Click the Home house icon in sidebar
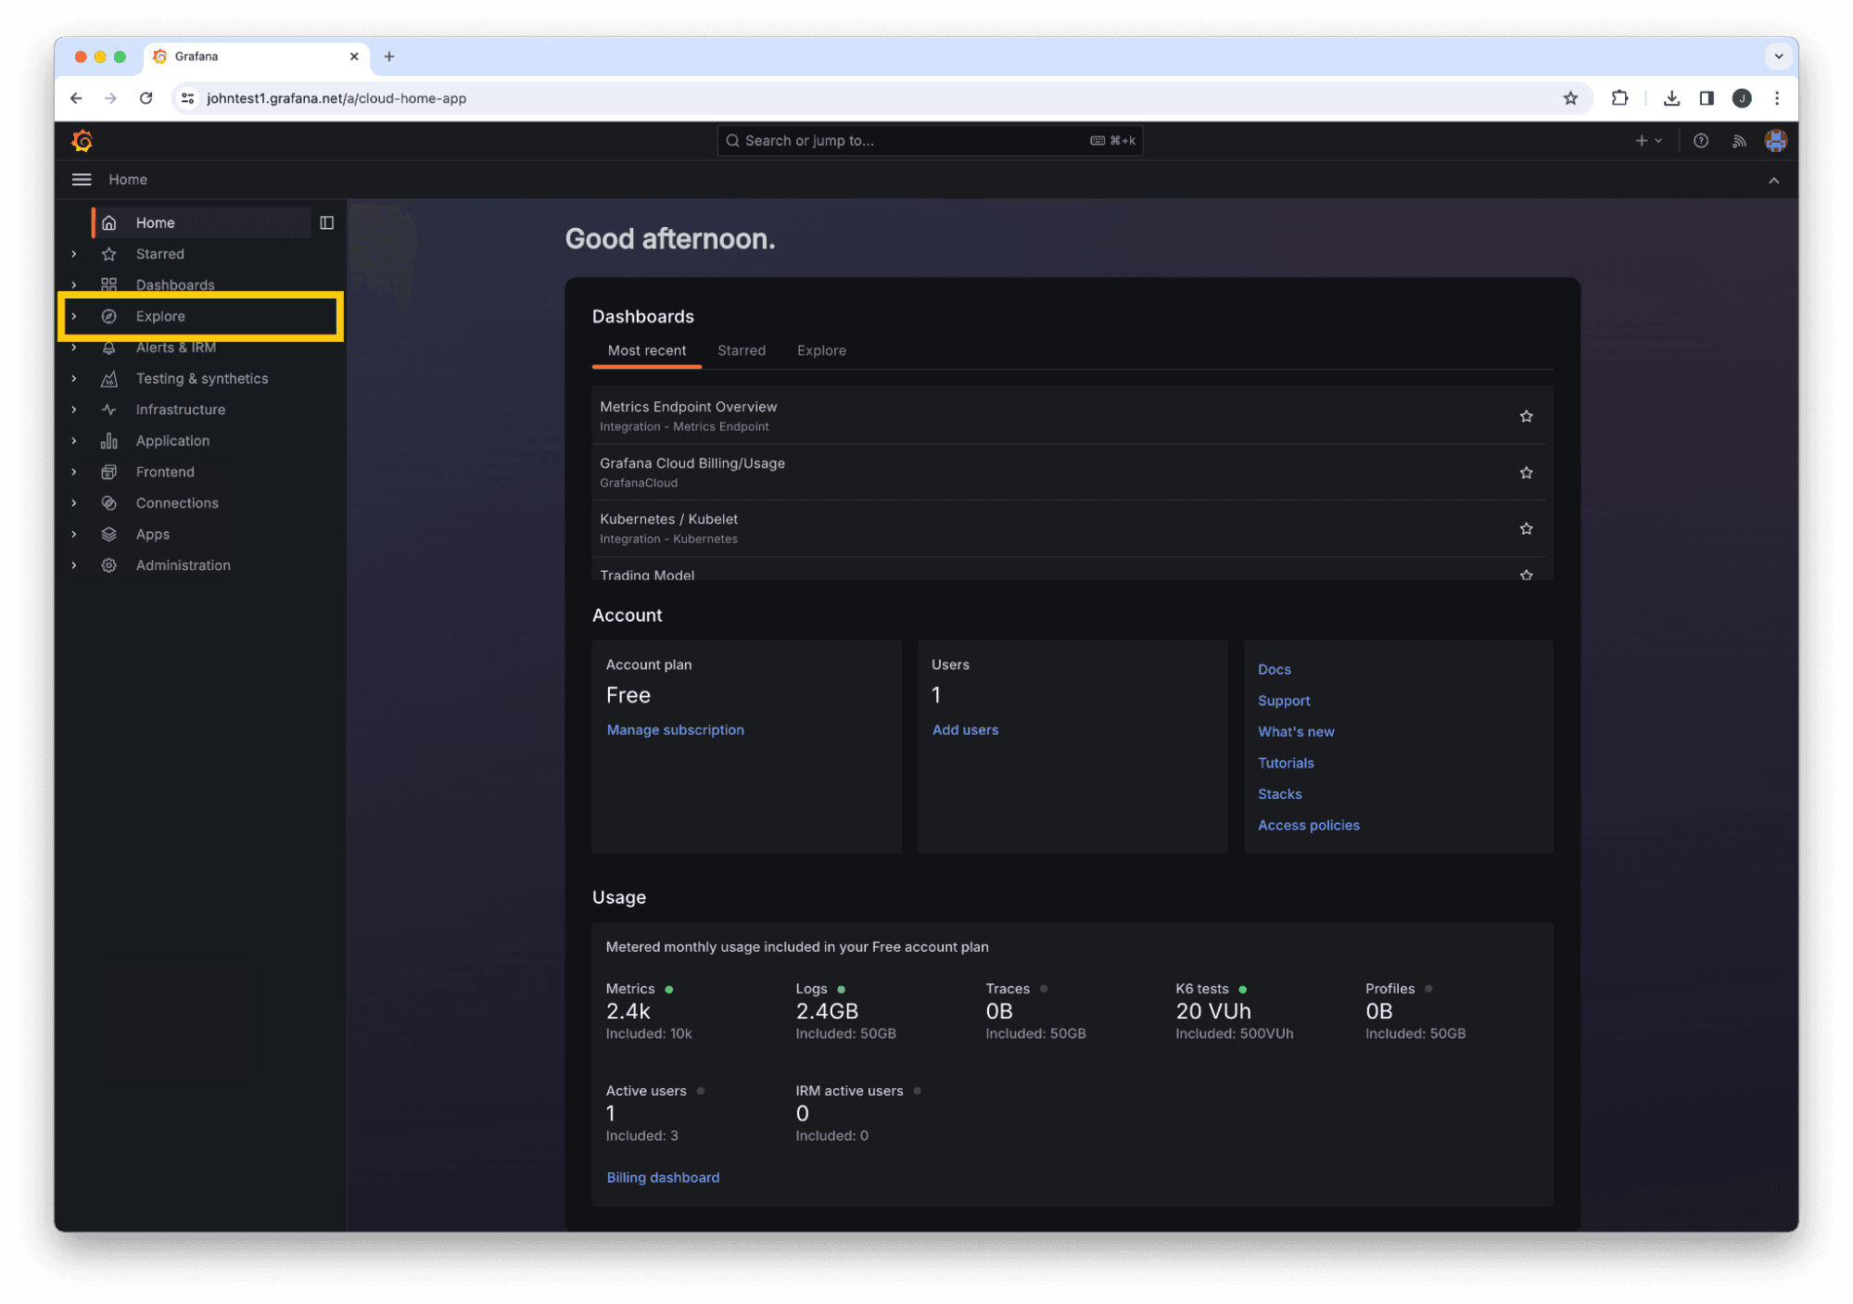 click(x=109, y=222)
